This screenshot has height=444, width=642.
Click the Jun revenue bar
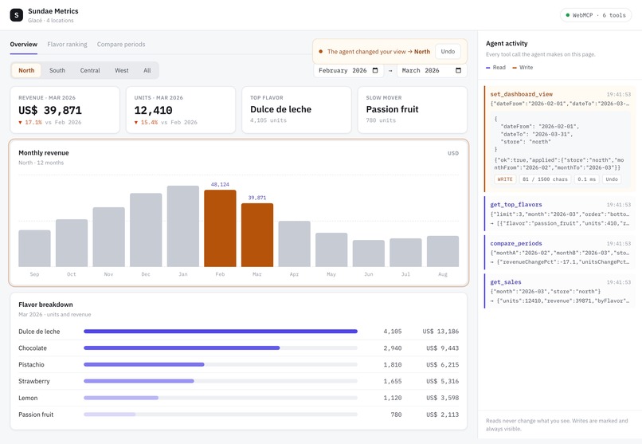click(369, 253)
